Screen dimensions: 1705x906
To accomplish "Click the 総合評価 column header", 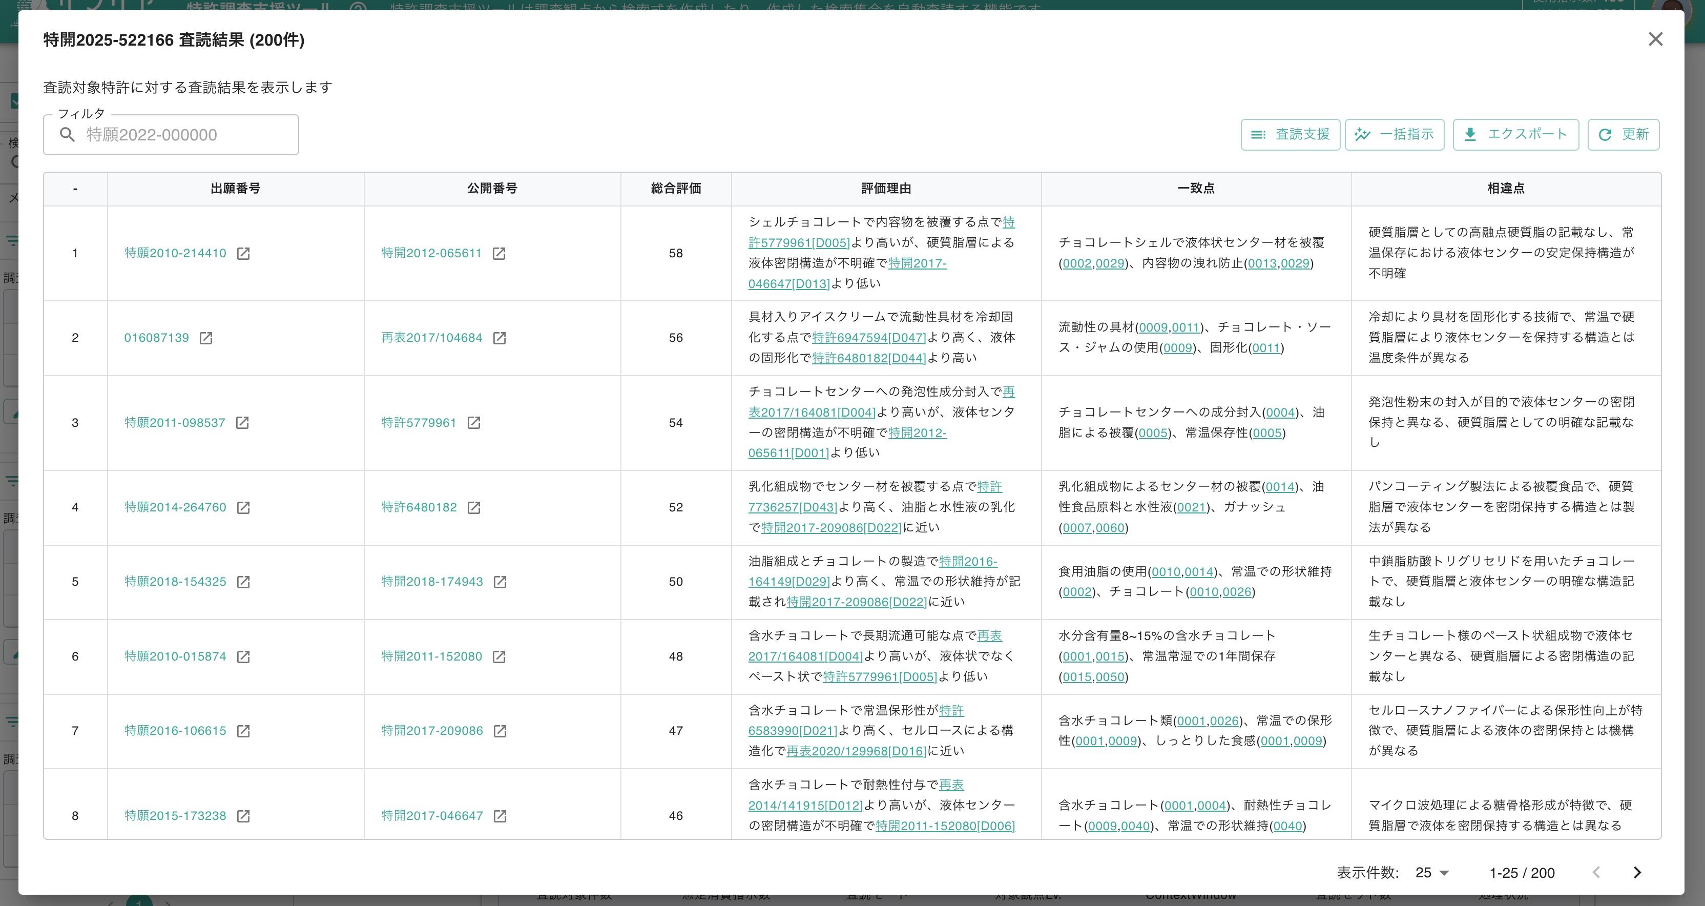I will point(676,189).
